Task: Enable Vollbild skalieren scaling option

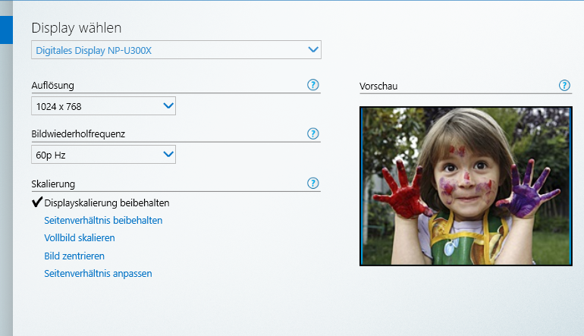Action: coord(80,238)
